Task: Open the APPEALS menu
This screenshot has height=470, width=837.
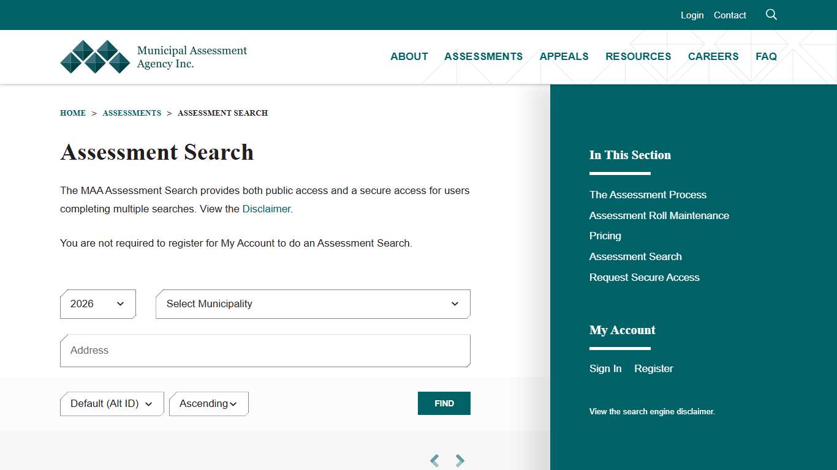Action: (x=564, y=56)
